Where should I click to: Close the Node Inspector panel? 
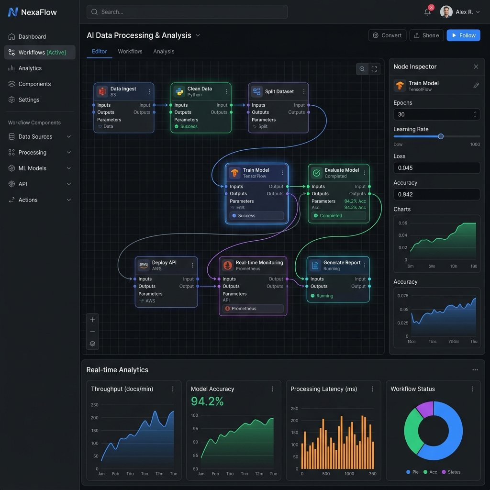pos(476,67)
